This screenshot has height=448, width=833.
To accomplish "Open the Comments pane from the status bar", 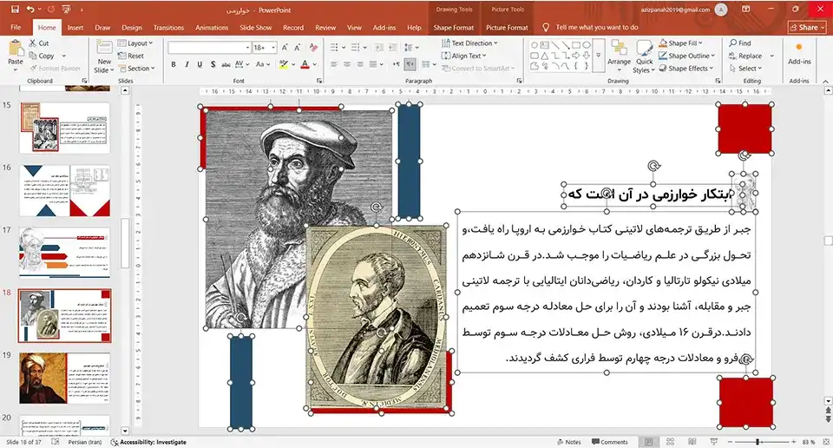I will click(x=609, y=442).
